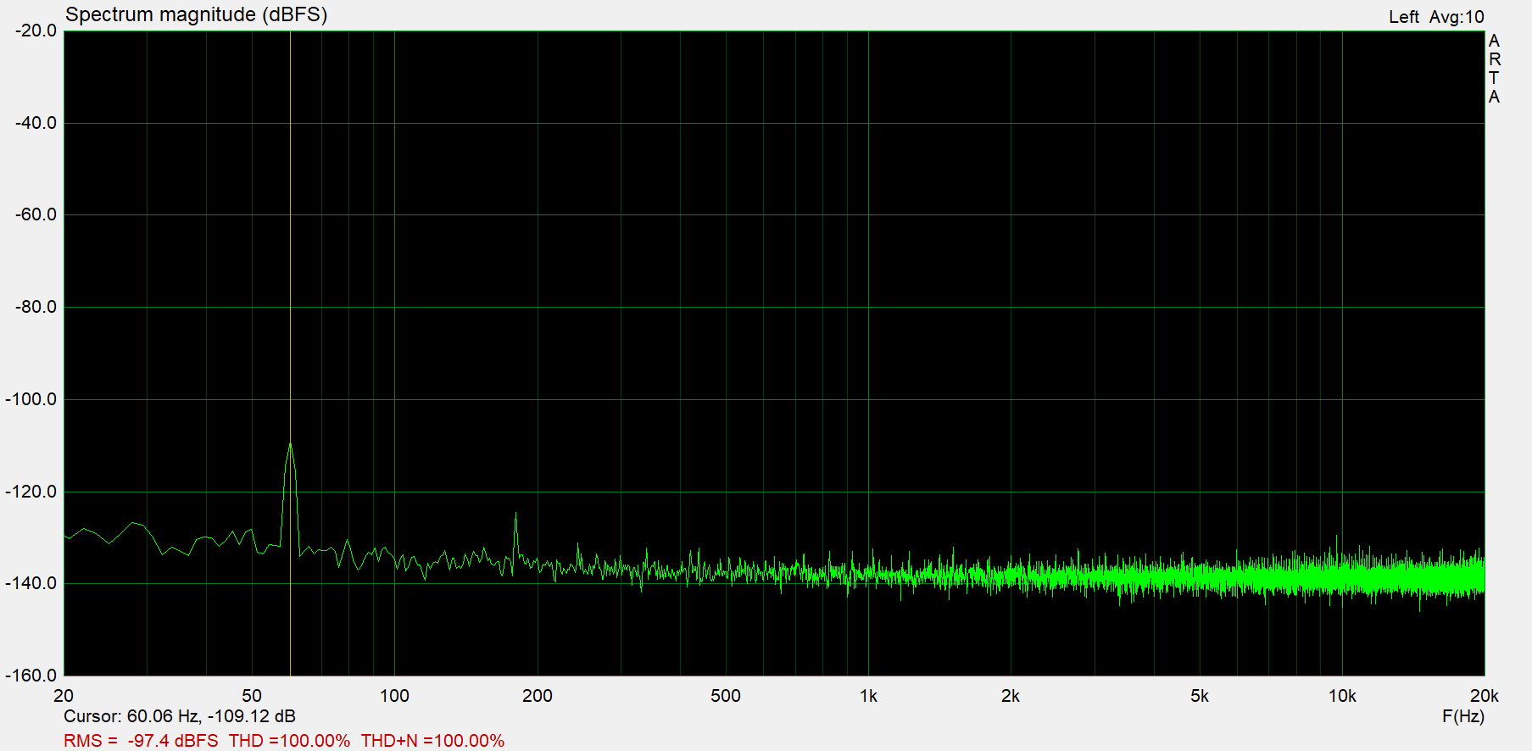Click the 'Left Avg:10' channel label
Viewport: 1532px width, 751px height.
click(x=1436, y=17)
